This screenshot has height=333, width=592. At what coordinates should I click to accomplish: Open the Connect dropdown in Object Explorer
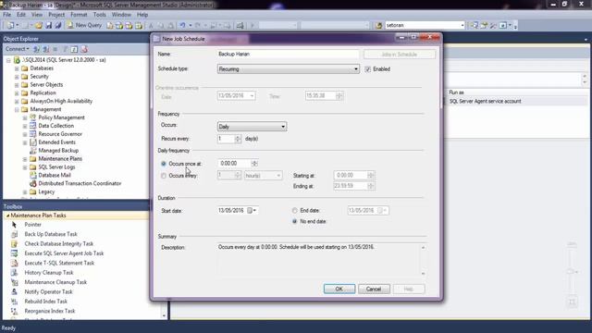17,49
